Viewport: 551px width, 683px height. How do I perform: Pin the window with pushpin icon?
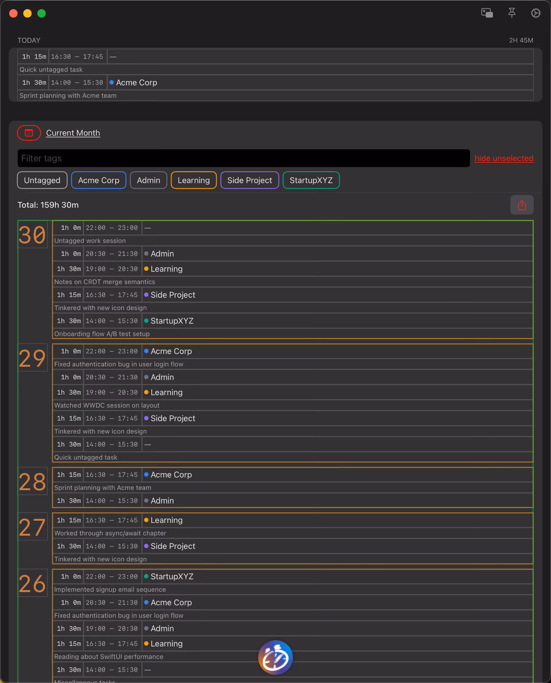point(512,13)
